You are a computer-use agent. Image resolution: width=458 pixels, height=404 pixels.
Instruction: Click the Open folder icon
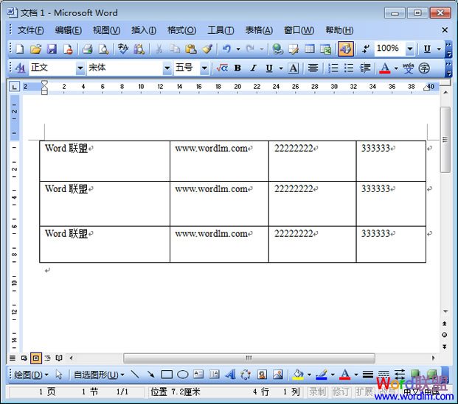[35, 49]
